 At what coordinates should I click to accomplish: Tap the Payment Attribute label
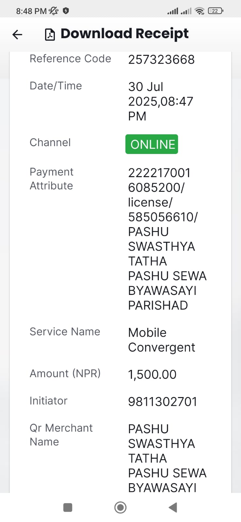point(52,179)
